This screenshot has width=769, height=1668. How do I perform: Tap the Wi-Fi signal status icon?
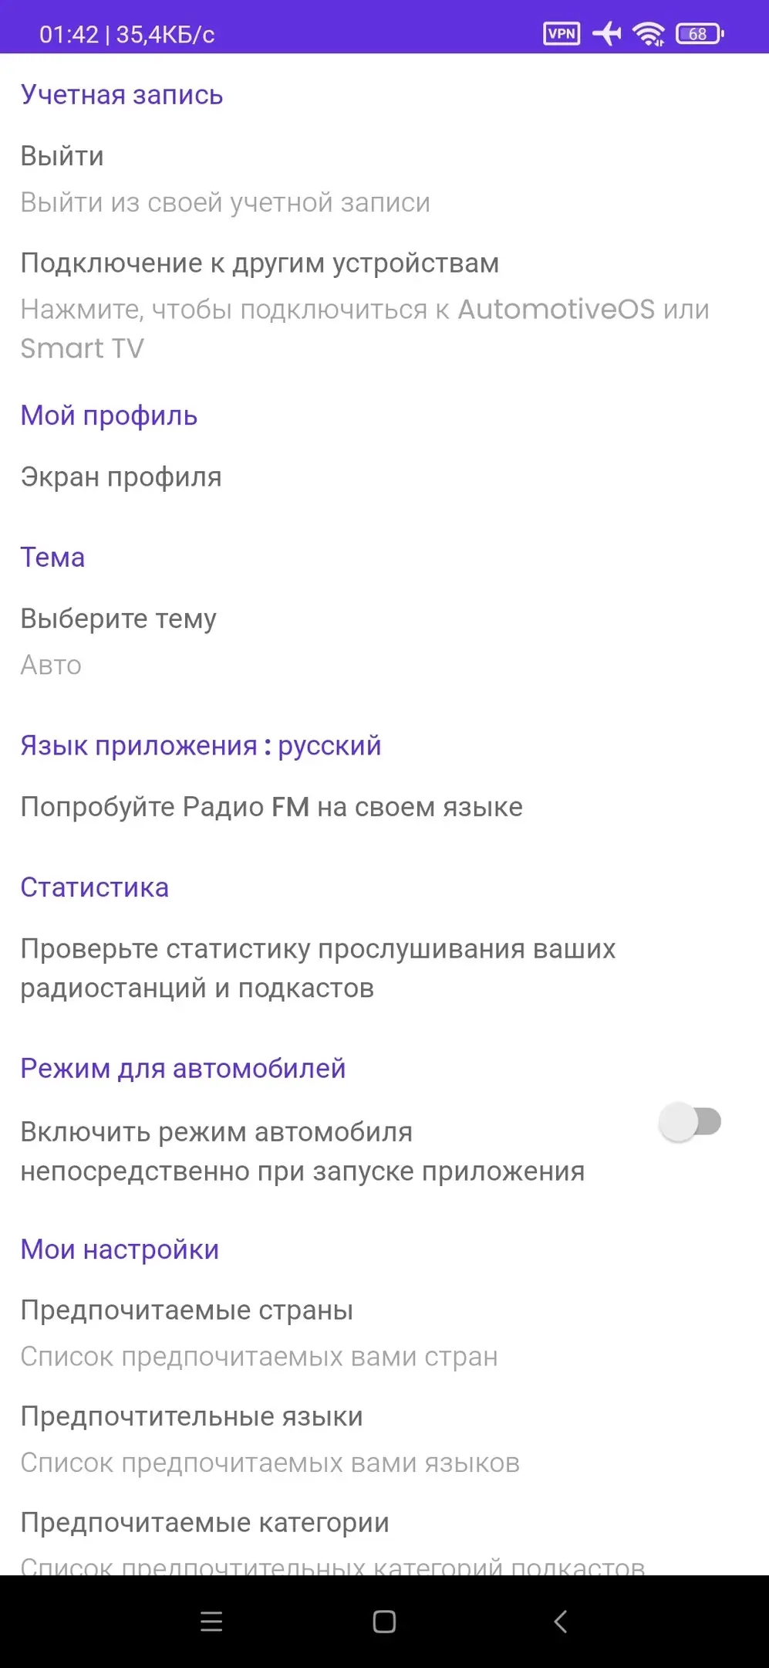(x=648, y=34)
